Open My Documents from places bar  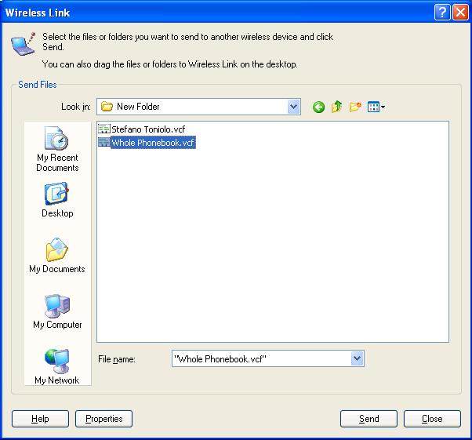pos(57,256)
